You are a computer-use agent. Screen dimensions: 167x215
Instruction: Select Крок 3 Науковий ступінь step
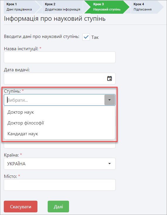pyautogui.click(x=107, y=7)
